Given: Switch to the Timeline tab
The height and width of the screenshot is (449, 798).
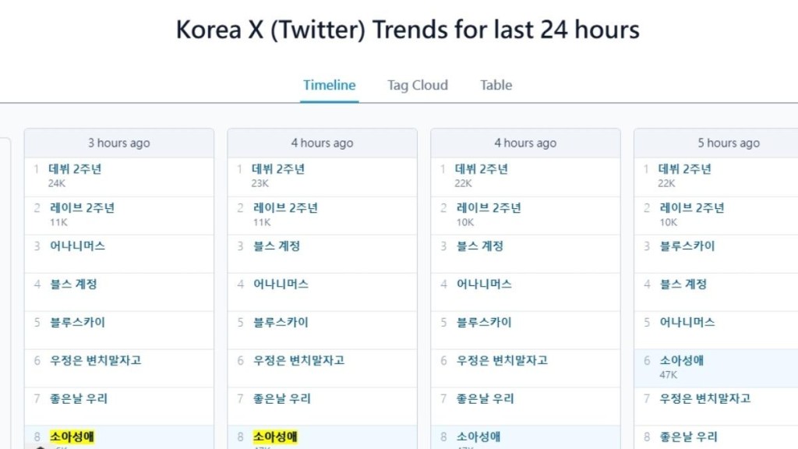Looking at the screenshot, I should pos(329,85).
